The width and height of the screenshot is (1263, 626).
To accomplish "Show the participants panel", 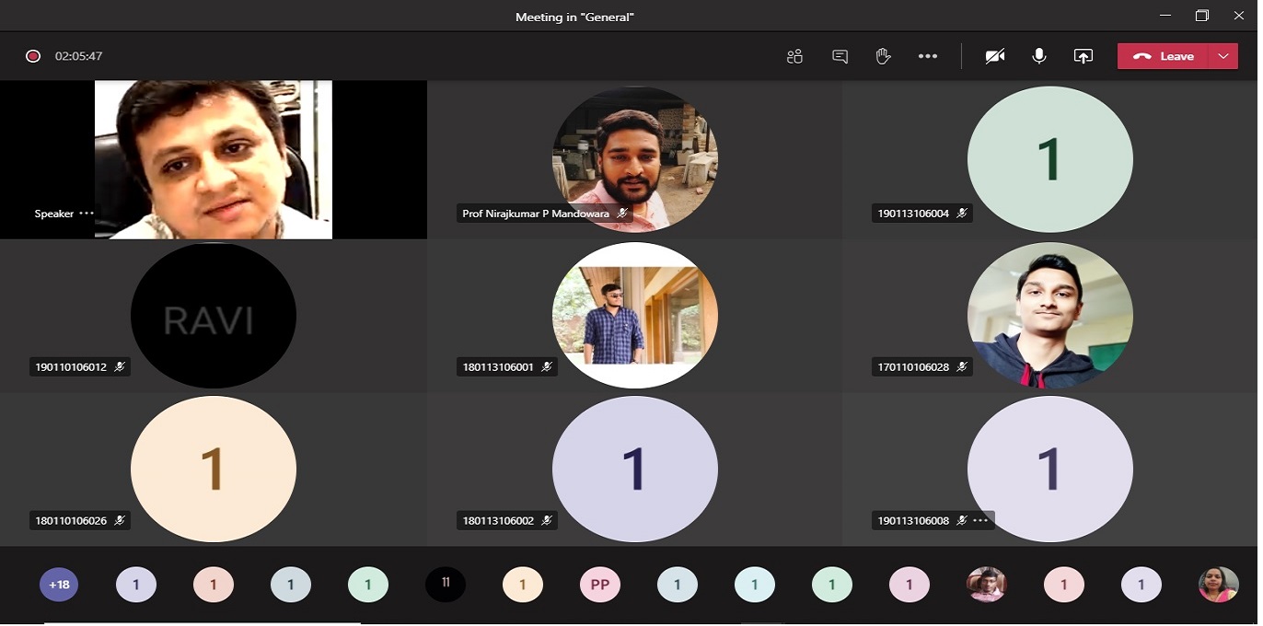I will coord(794,56).
